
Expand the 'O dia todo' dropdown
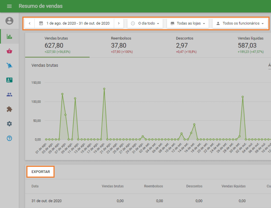[145, 23]
